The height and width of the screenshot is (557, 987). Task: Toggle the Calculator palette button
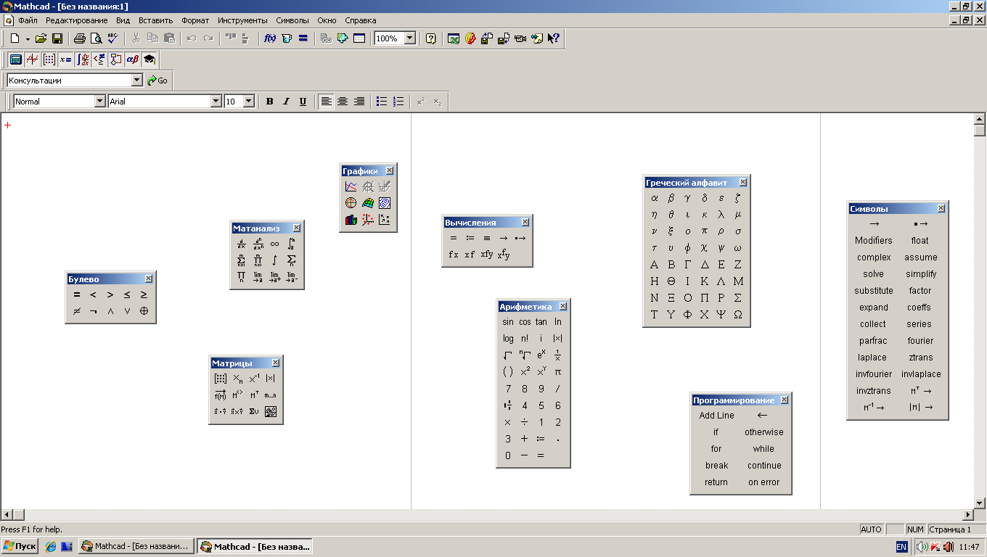click(x=15, y=59)
